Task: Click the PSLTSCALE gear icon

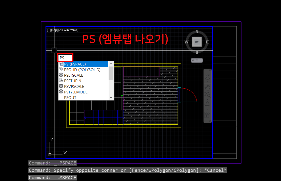Action: pos(61,75)
